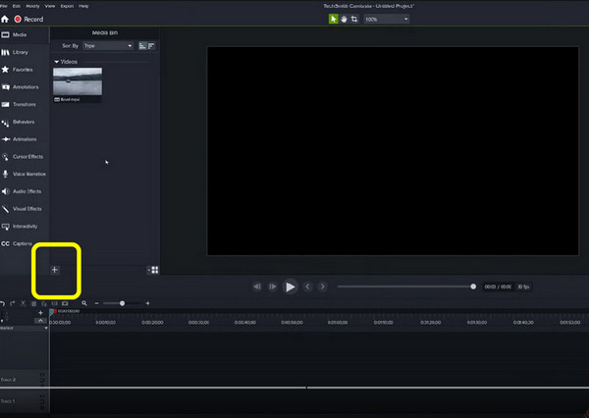Select the Track 1 header
The width and height of the screenshot is (589, 418).
[x=23, y=401]
